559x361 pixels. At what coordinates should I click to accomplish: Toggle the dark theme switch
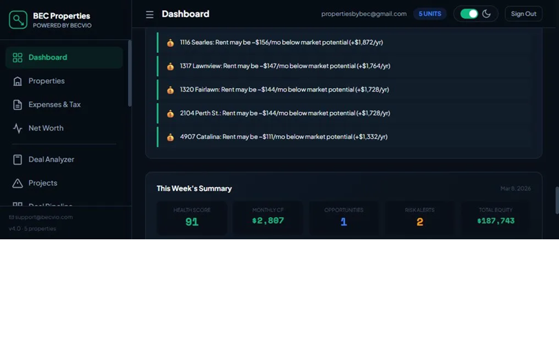pyautogui.click(x=469, y=14)
